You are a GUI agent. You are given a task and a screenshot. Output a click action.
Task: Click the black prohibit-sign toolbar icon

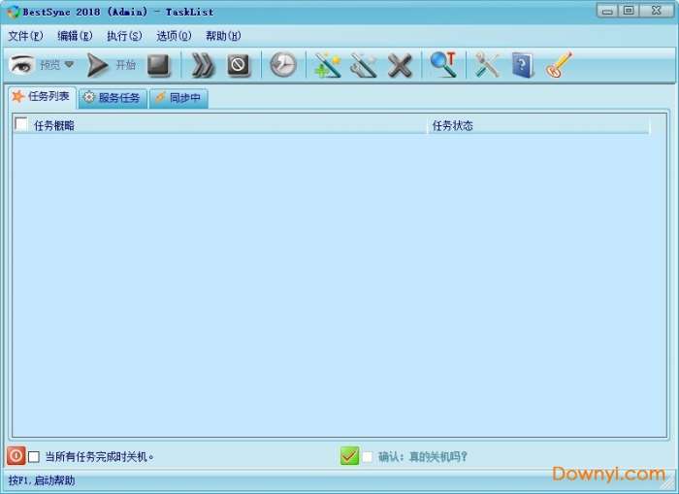239,65
